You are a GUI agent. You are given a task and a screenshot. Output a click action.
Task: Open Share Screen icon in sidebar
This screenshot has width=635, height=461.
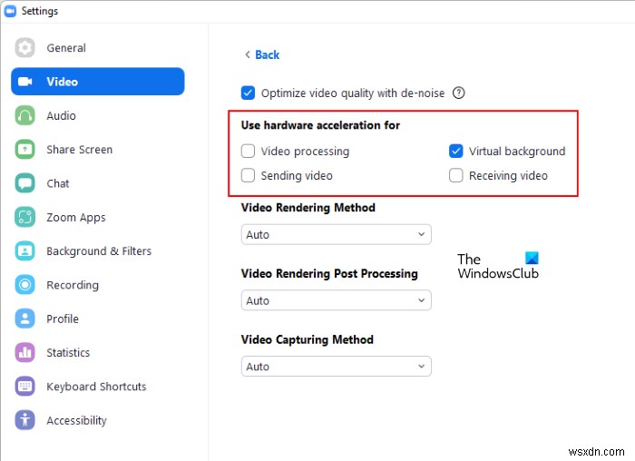tap(25, 150)
